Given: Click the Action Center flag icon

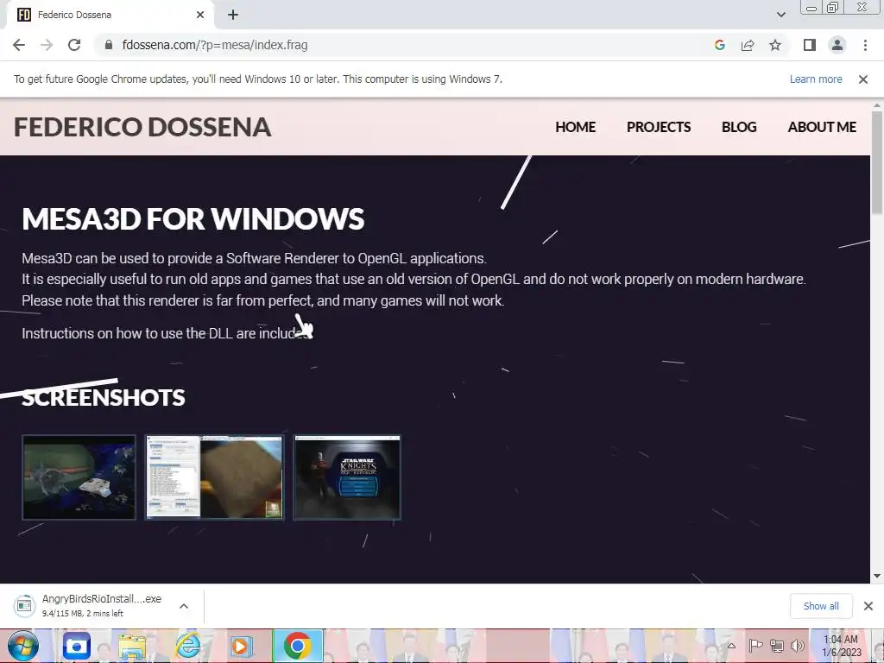Looking at the screenshot, I should click(755, 646).
